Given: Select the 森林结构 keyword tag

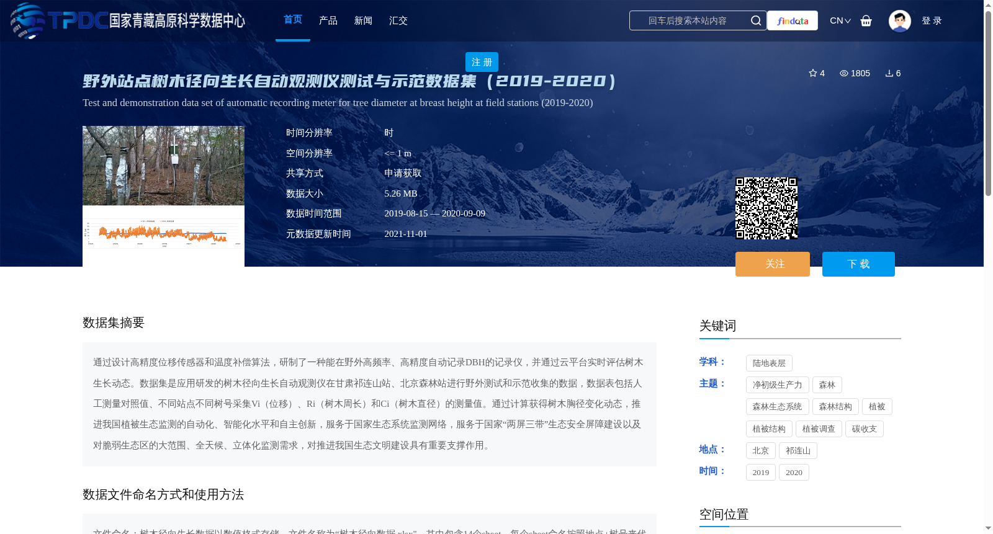Looking at the screenshot, I should [x=835, y=407].
